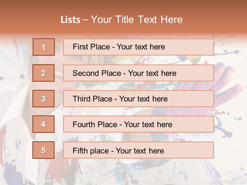Select "Your text here" in the third row
247x185 pixels.
(143, 99)
